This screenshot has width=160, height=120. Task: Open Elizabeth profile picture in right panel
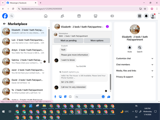[135, 29]
